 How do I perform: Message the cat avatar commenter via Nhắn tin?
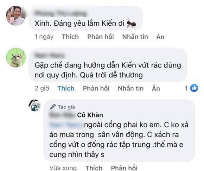131,88
